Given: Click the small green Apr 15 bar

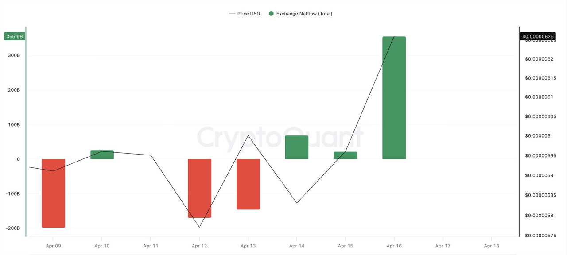Looking at the screenshot, I should pos(346,155).
